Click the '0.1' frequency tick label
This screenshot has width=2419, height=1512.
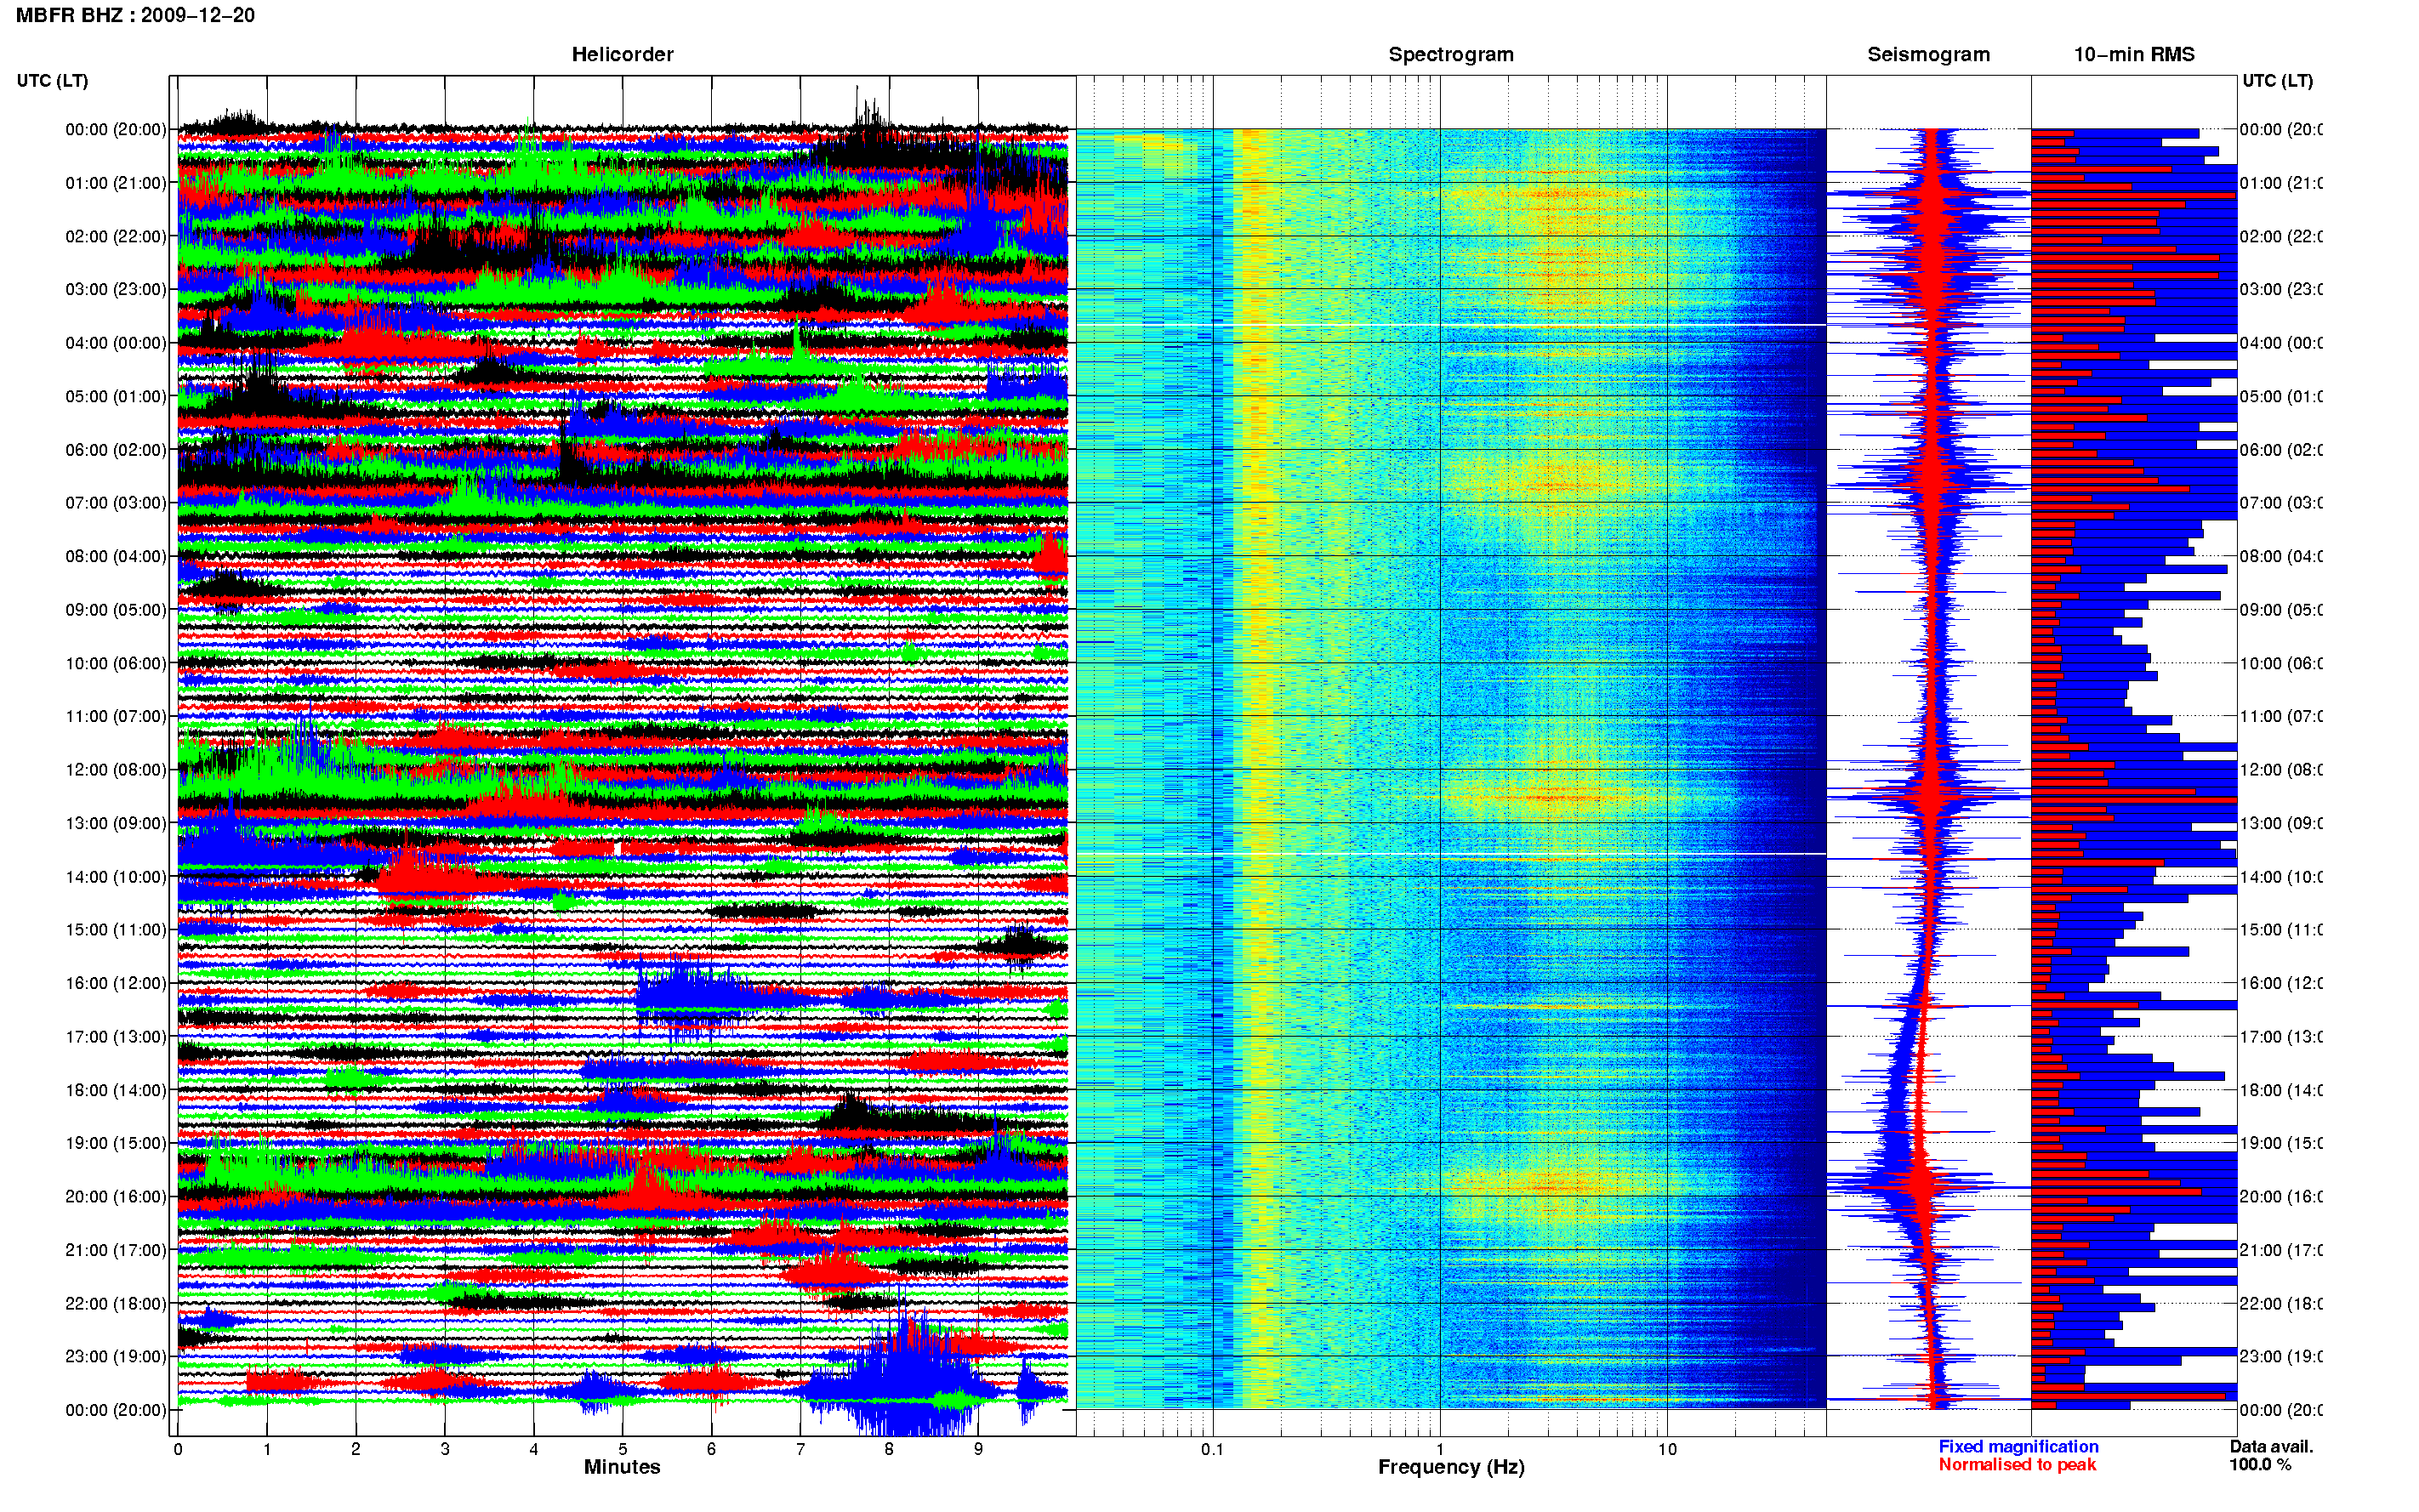[1212, 1449]
